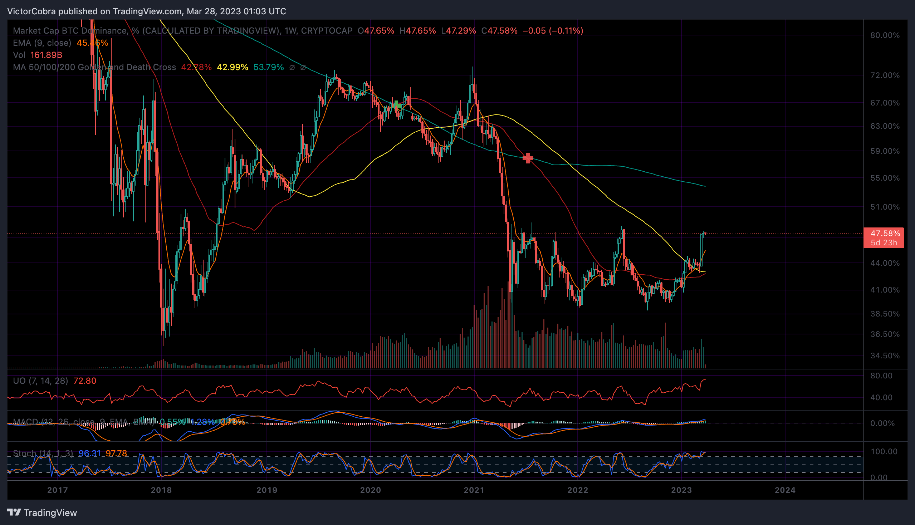
Task: Click the 5d 23h countdown in the price label
Action: coord(884,243)
